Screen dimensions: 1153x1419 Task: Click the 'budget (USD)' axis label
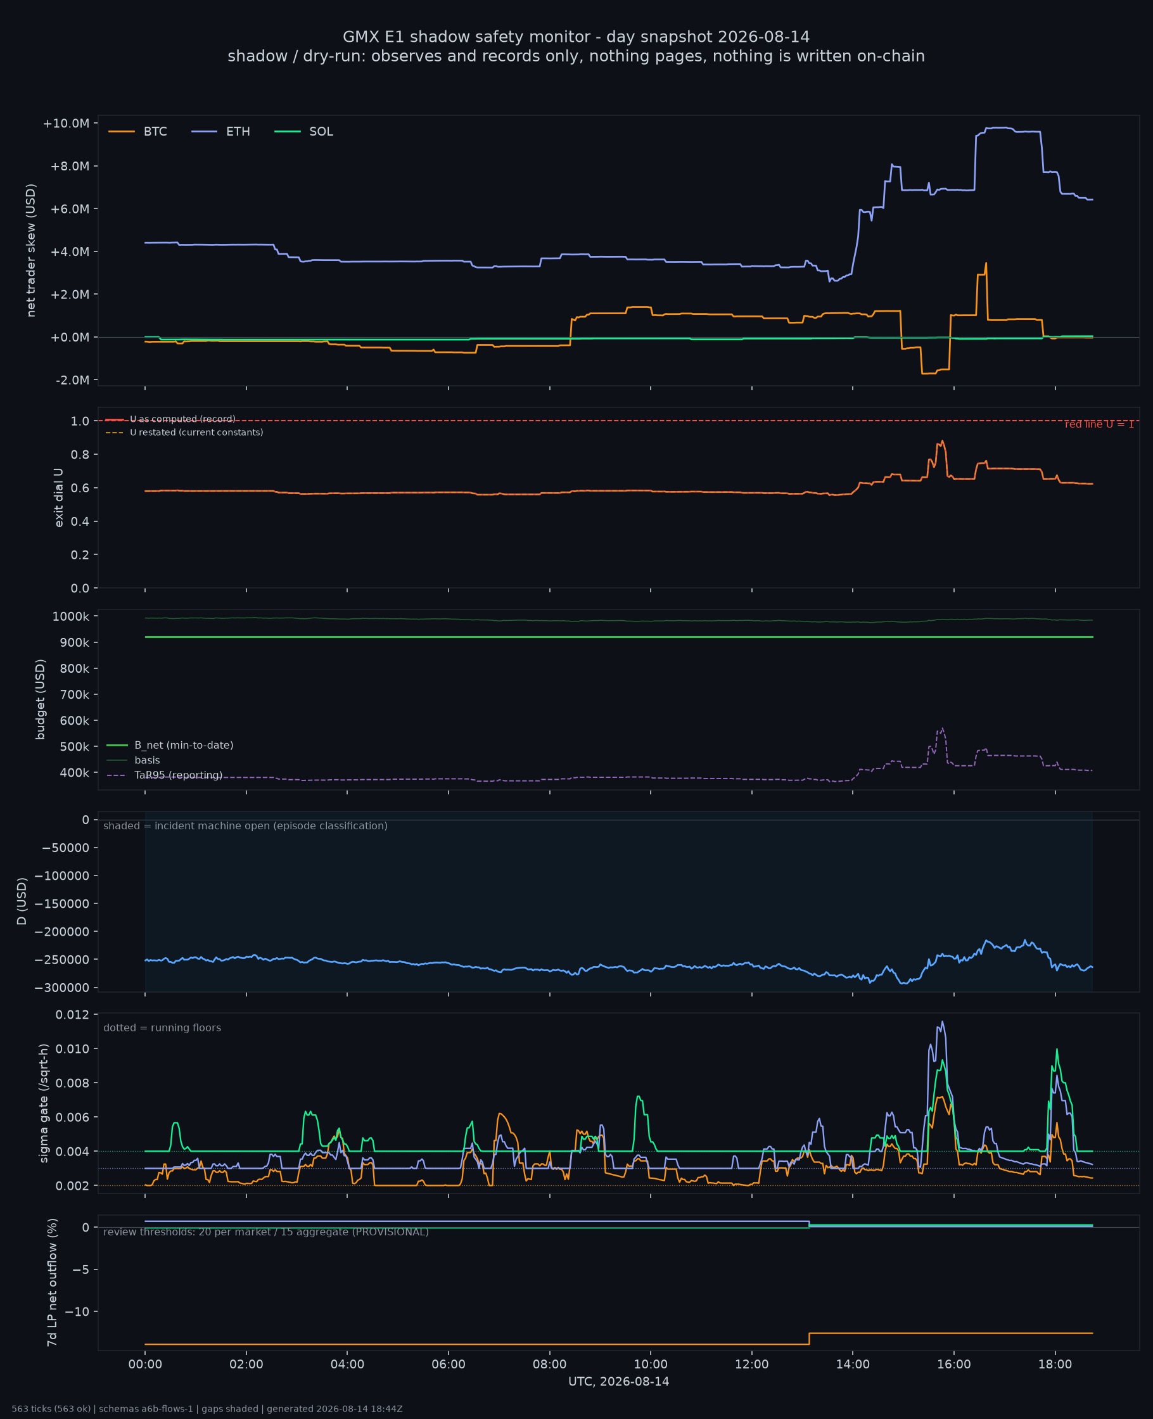(41, 699)
